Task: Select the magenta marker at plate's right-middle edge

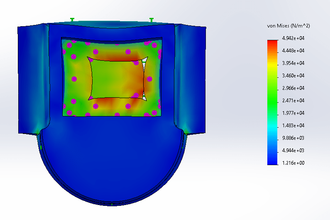Action: 149,78
